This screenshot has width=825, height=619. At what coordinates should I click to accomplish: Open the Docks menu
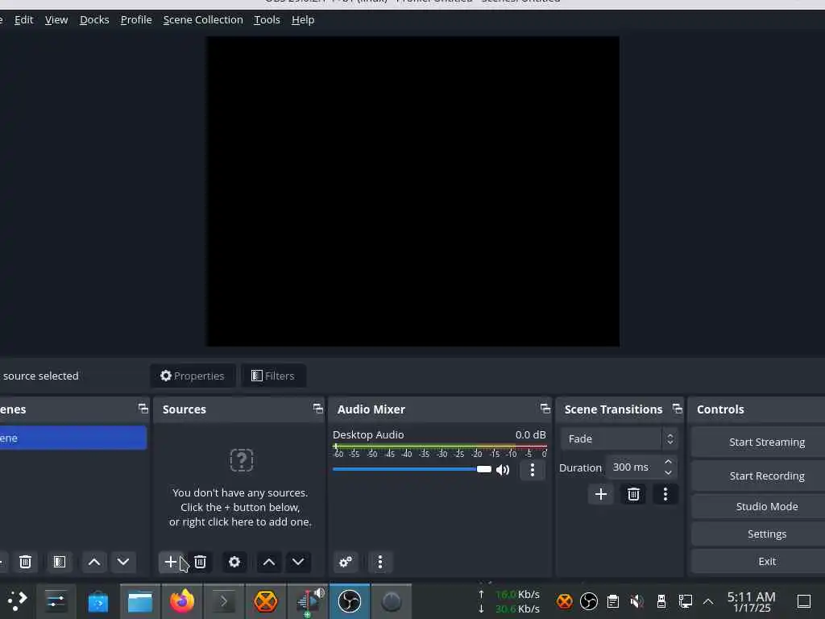[x=94, y=19]
